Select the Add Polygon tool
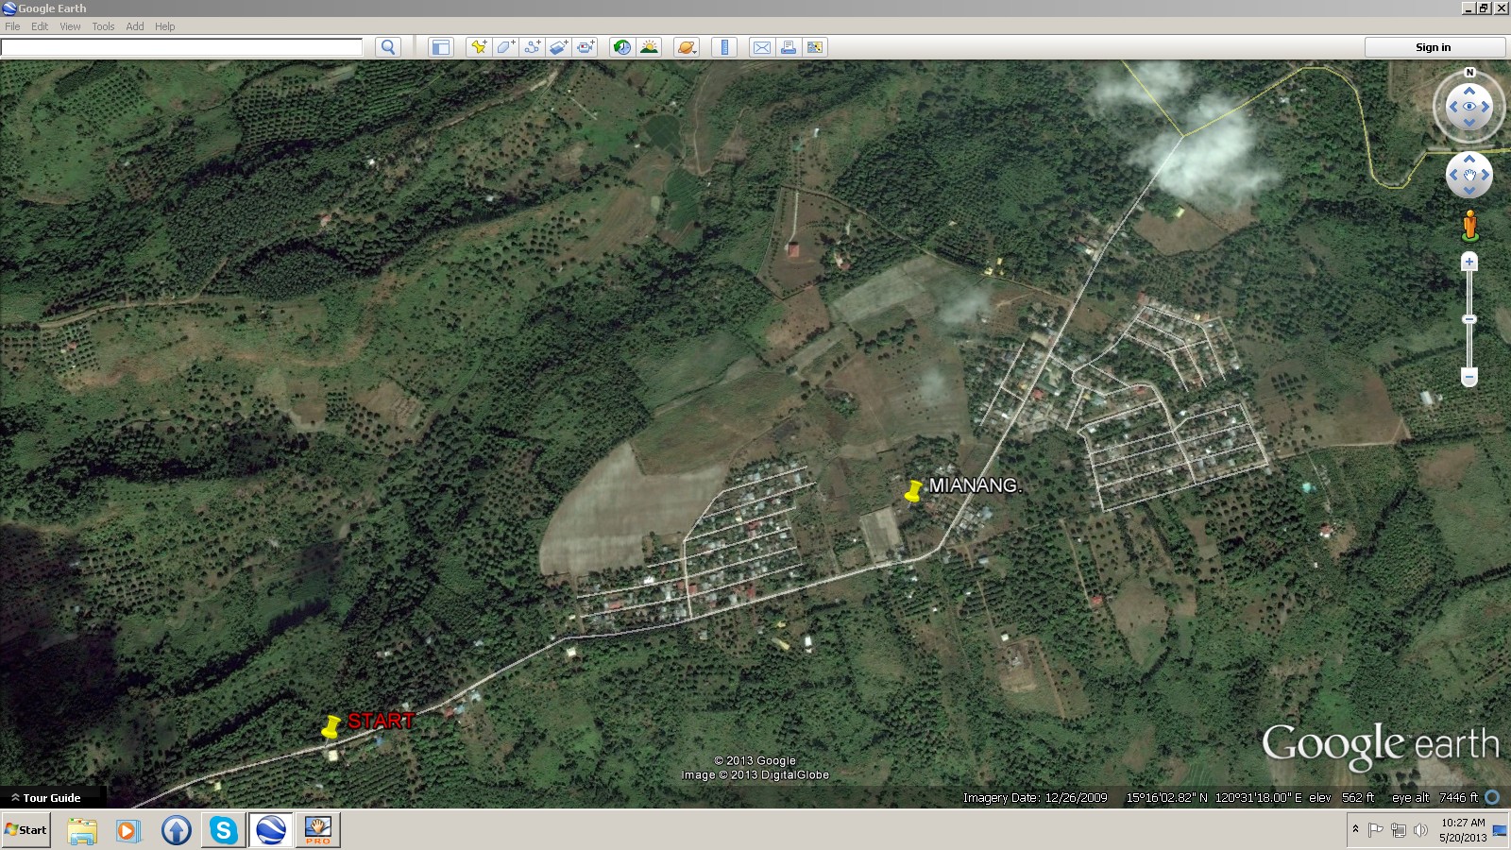 [505, 47]
